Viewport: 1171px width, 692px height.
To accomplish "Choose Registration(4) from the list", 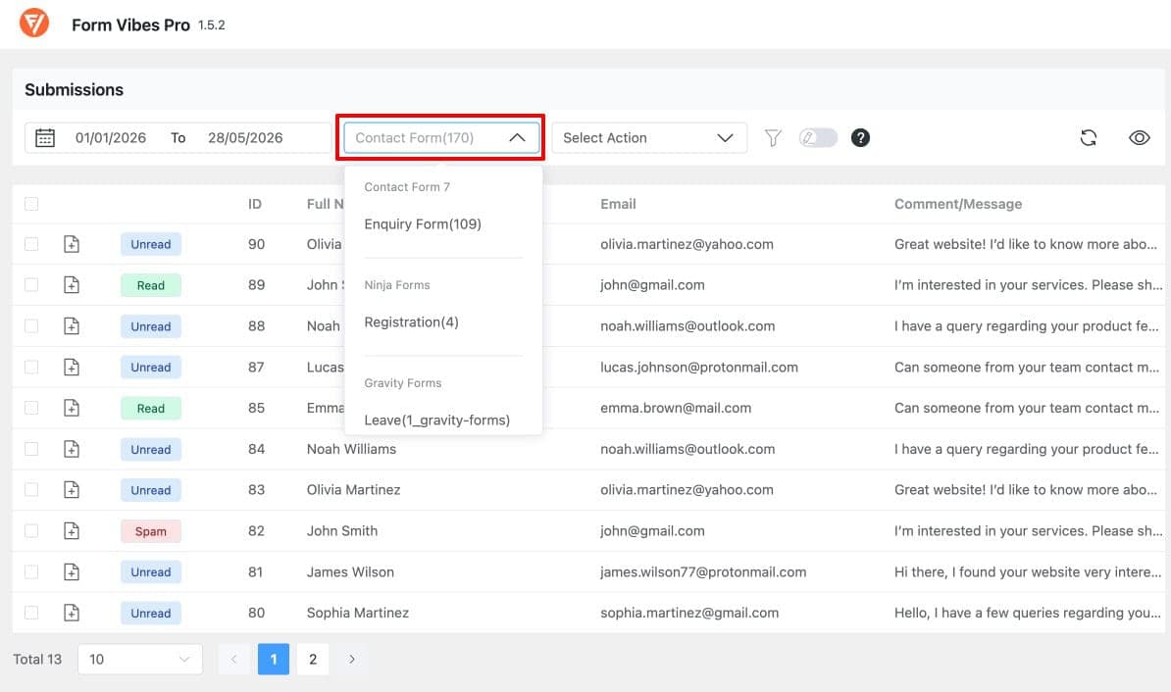I will click(412, 321).
